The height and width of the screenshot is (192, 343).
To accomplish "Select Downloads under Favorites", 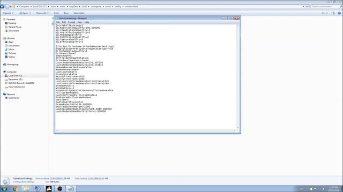I will pyautogui.click(x=14, y=31).
